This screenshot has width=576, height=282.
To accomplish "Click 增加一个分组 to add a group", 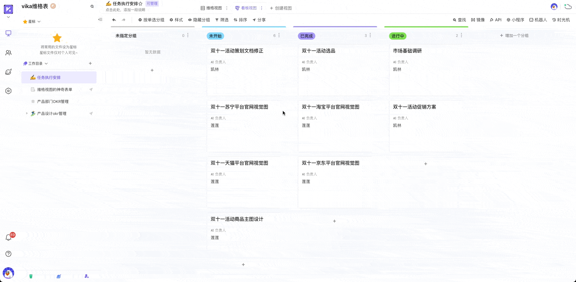I will click(x=514, y=35).
